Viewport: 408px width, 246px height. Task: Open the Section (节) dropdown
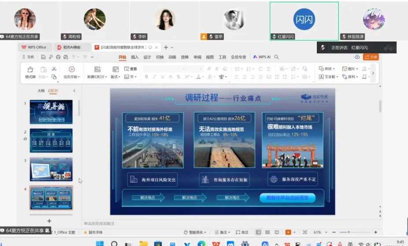pyautogui.click(x=130, y=77)
